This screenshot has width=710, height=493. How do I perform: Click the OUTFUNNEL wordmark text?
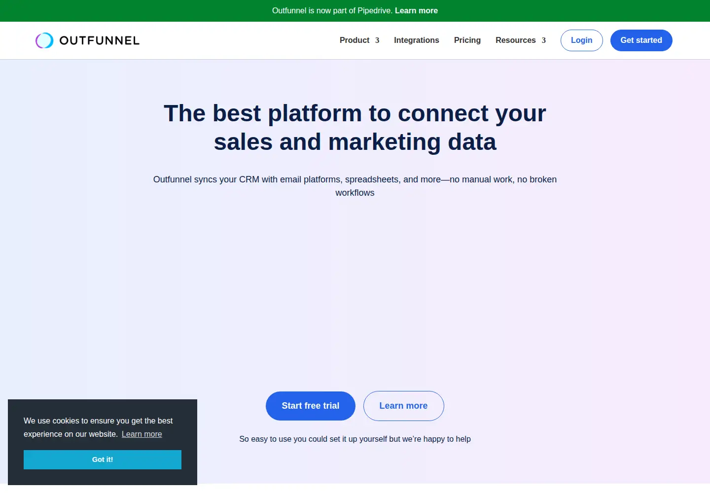pyautogui.click(x=100, y=40)
